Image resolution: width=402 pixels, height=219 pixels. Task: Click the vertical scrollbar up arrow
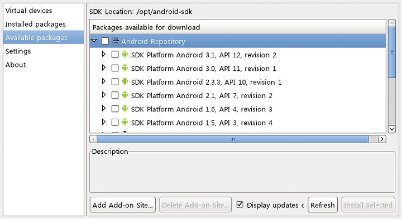click(392, 23)
